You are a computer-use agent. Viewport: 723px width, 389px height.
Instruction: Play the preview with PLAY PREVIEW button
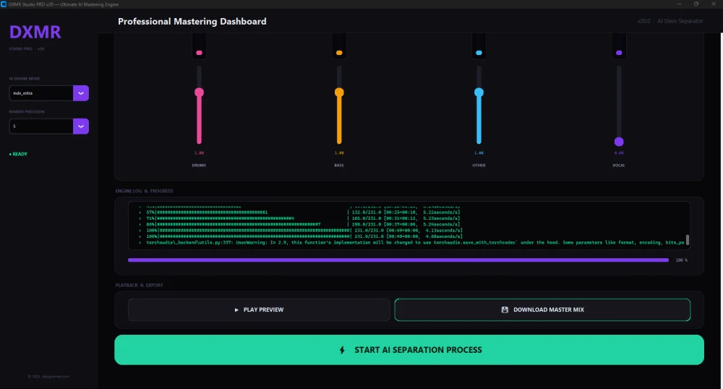point(259,309)
